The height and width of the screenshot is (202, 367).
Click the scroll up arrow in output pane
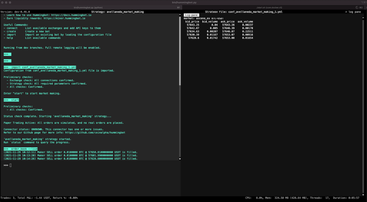(180, 15)
